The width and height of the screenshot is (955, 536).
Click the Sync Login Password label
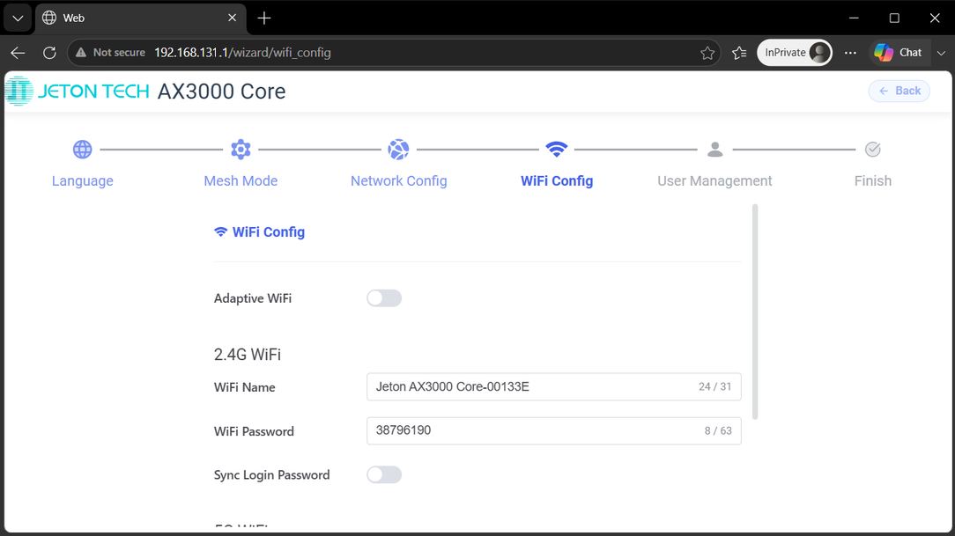(x=271, y=475)
